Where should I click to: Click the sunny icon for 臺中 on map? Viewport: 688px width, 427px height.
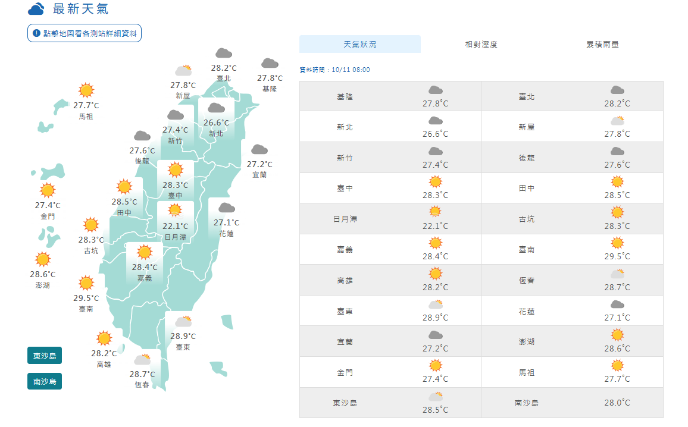tap(175, 170)
